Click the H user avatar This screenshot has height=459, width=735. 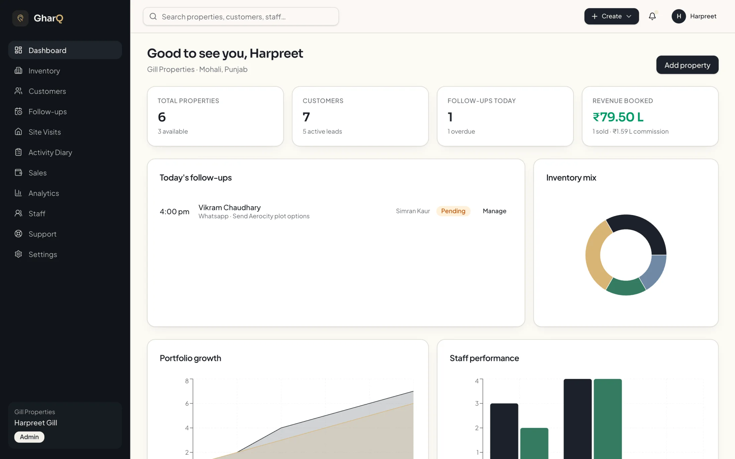(x=679, y=16)
